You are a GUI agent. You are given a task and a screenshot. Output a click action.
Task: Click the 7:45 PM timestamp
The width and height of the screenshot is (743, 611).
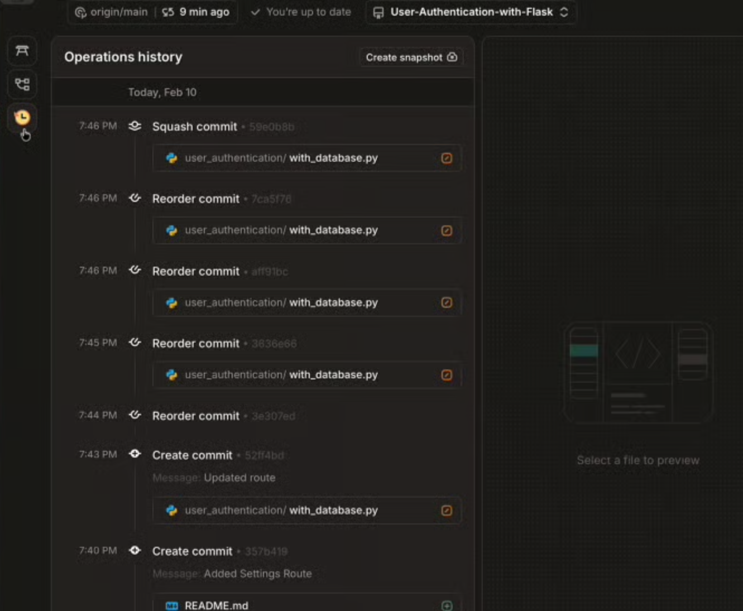[x=98, y=343]
